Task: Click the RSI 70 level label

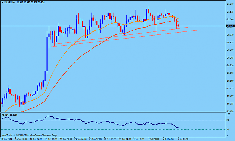Action: tap(228, 120)
